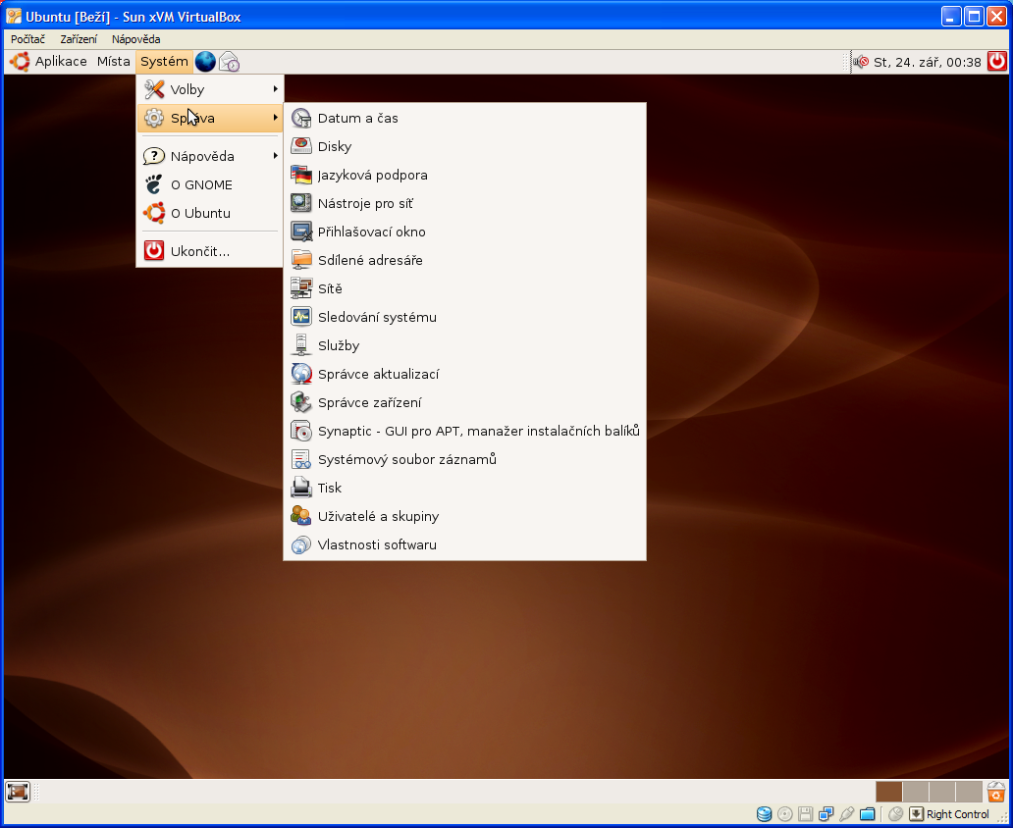Screen dimensions: 1013x828
Task: Click the muted volume icon in panel
Action: pyautogui.click(x=861, y=62)
